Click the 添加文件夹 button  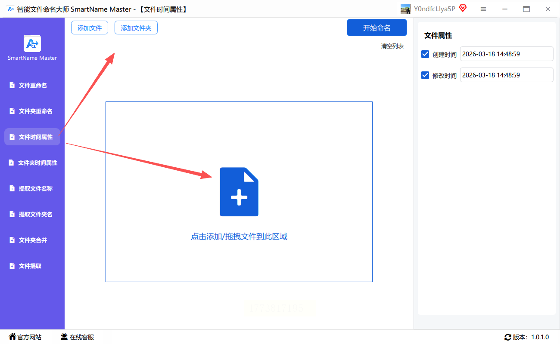[x=136, y=28]
